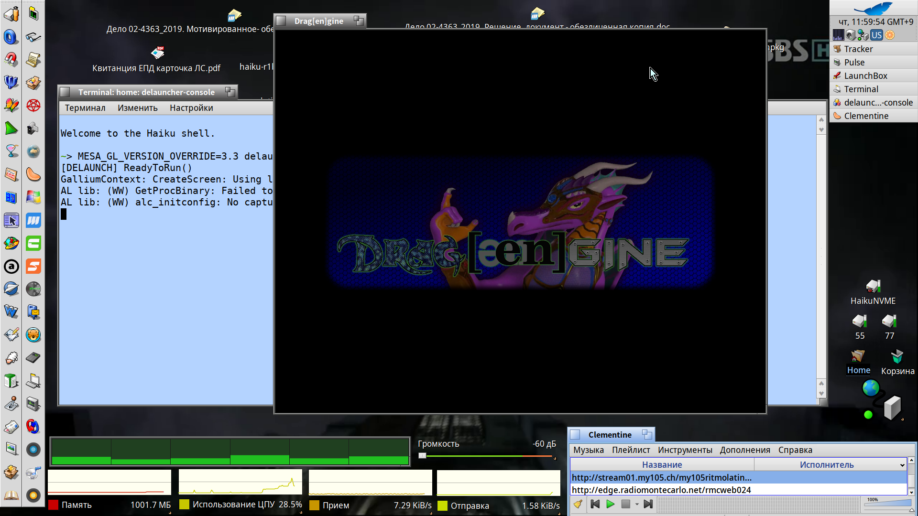The height and width of the screenshot is (516, 918).
Task: Select the edge.radiomontecarlo.net playlist entry
Action: (x=738, y=490)
